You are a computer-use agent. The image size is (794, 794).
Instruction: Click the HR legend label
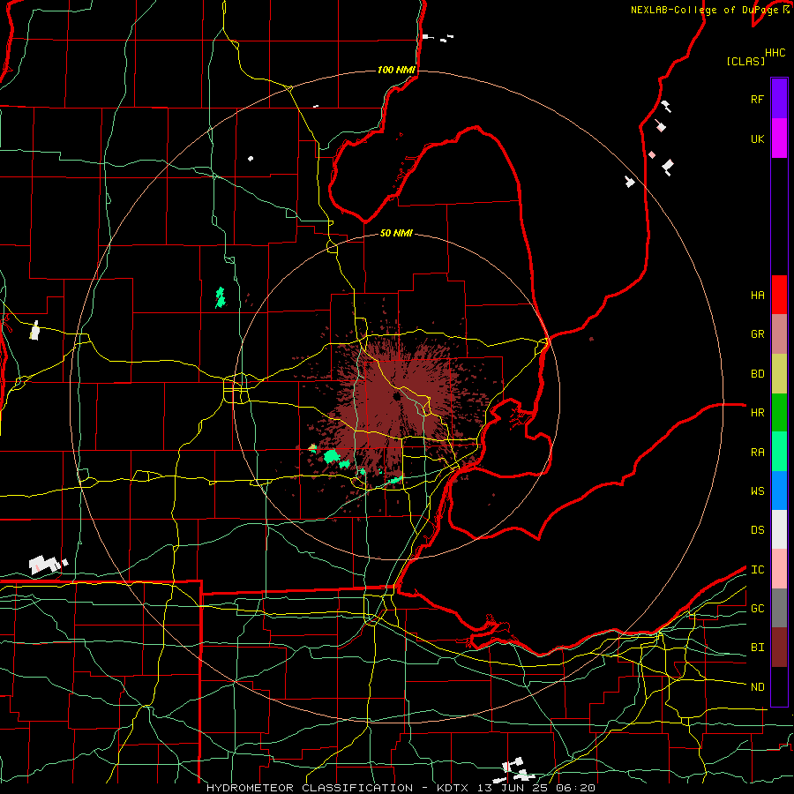757,413
